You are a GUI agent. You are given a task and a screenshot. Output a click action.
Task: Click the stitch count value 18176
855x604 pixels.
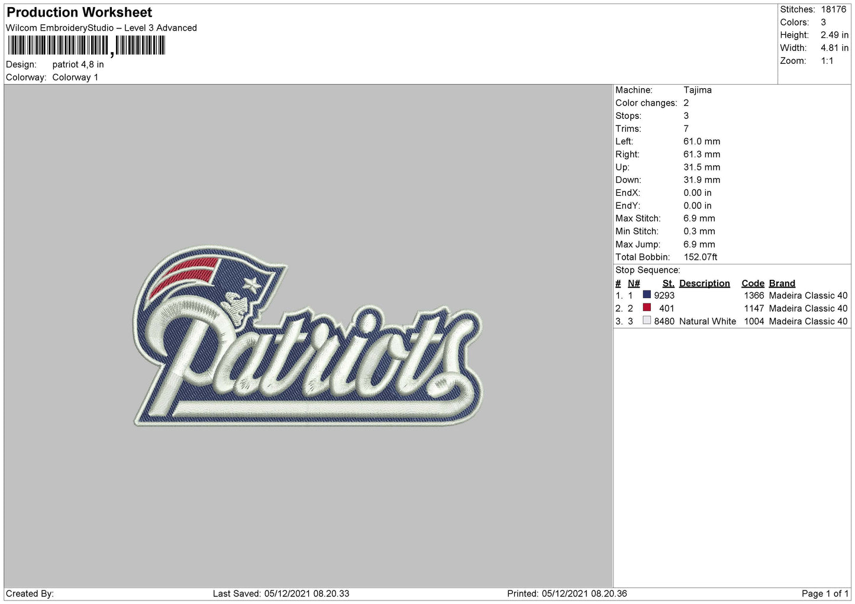(833, 9)
